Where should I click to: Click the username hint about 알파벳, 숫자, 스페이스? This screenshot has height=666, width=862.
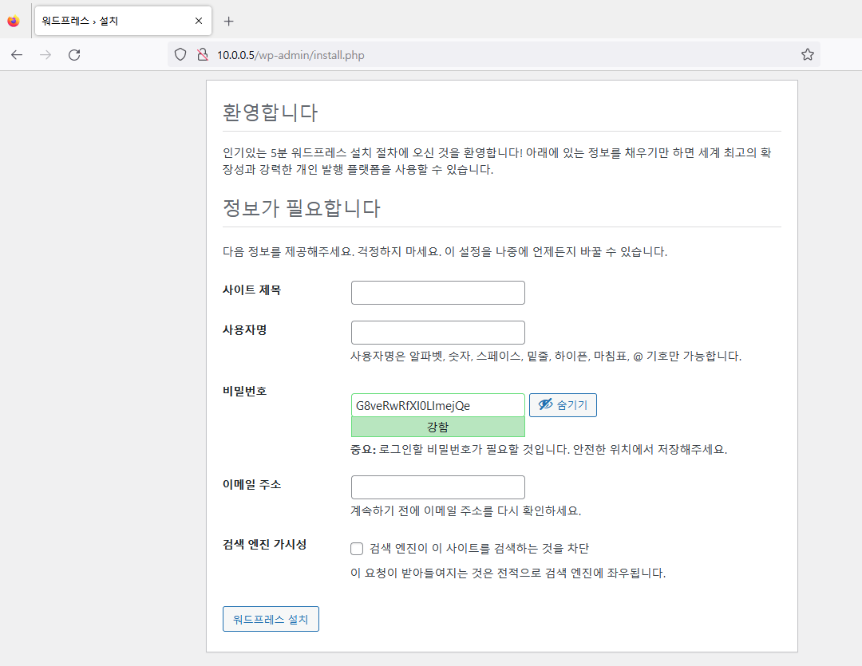pos(546,356)
